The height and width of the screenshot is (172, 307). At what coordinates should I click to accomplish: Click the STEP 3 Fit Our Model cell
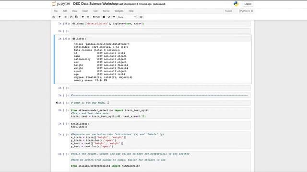coord(160,103)
